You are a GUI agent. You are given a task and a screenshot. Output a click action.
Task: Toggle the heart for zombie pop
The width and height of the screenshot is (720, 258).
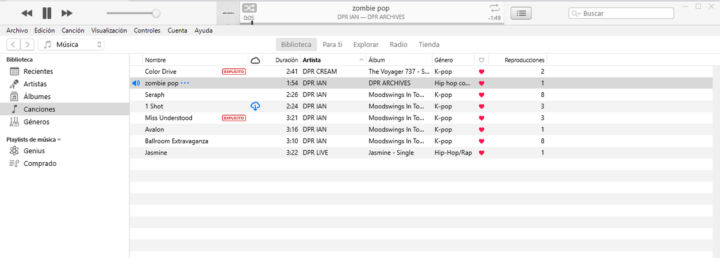pyautogui.click(x=481, y=83)
